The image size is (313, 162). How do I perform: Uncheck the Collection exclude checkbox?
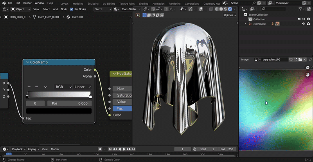pyautogui.click(x=299, y=19)
